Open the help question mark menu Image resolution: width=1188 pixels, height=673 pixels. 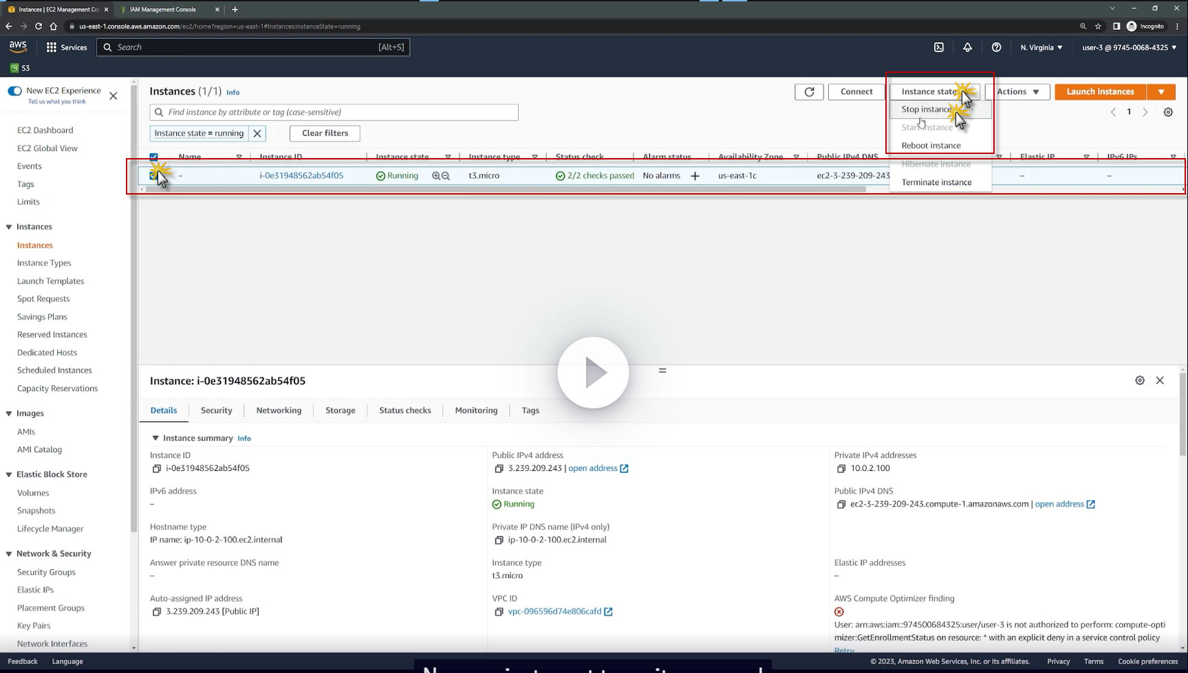996,47
